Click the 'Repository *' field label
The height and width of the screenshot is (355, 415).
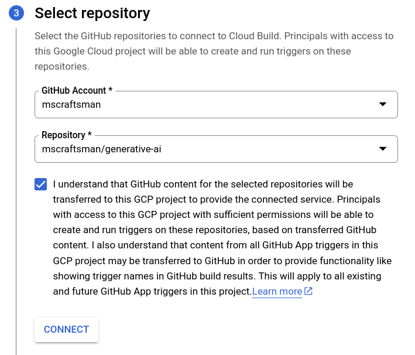[x=67, y=135]
